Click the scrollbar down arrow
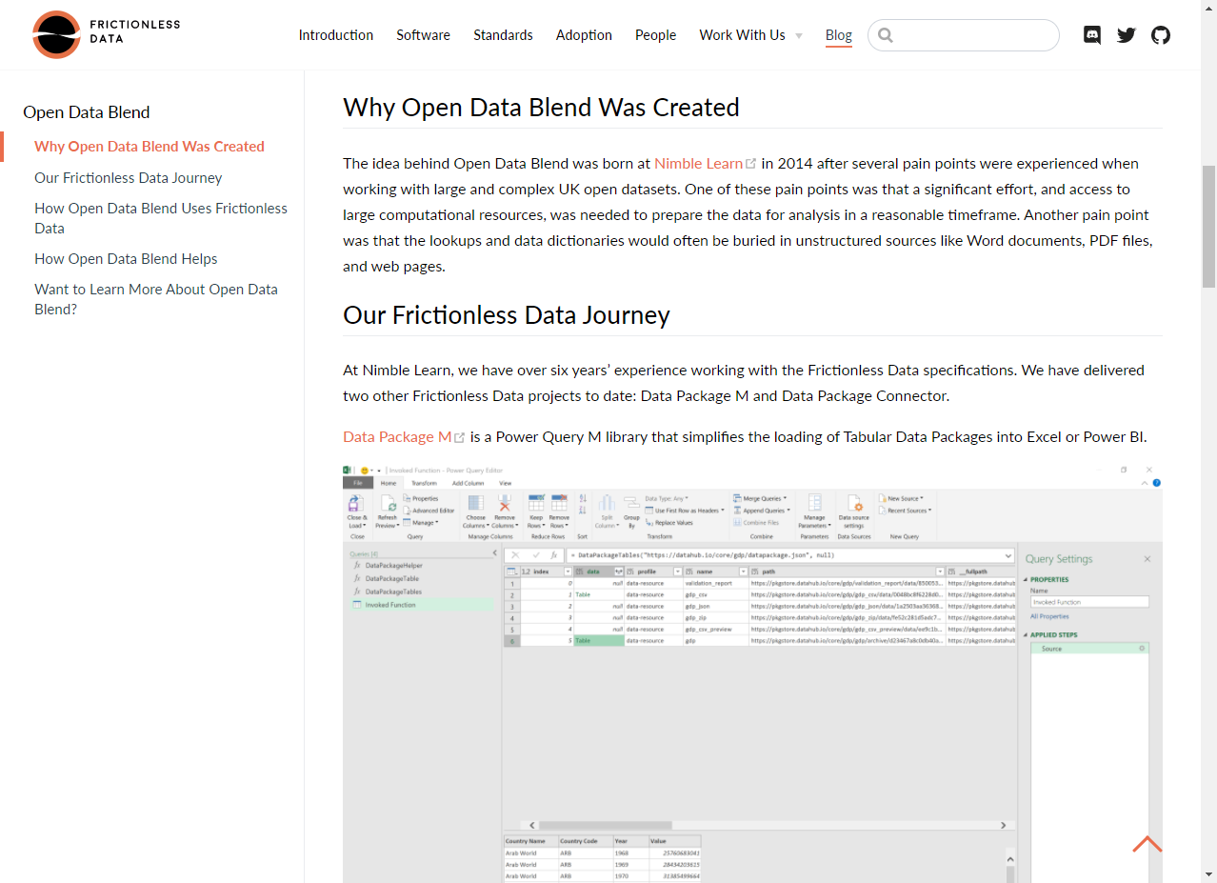 coord(1208,874)
